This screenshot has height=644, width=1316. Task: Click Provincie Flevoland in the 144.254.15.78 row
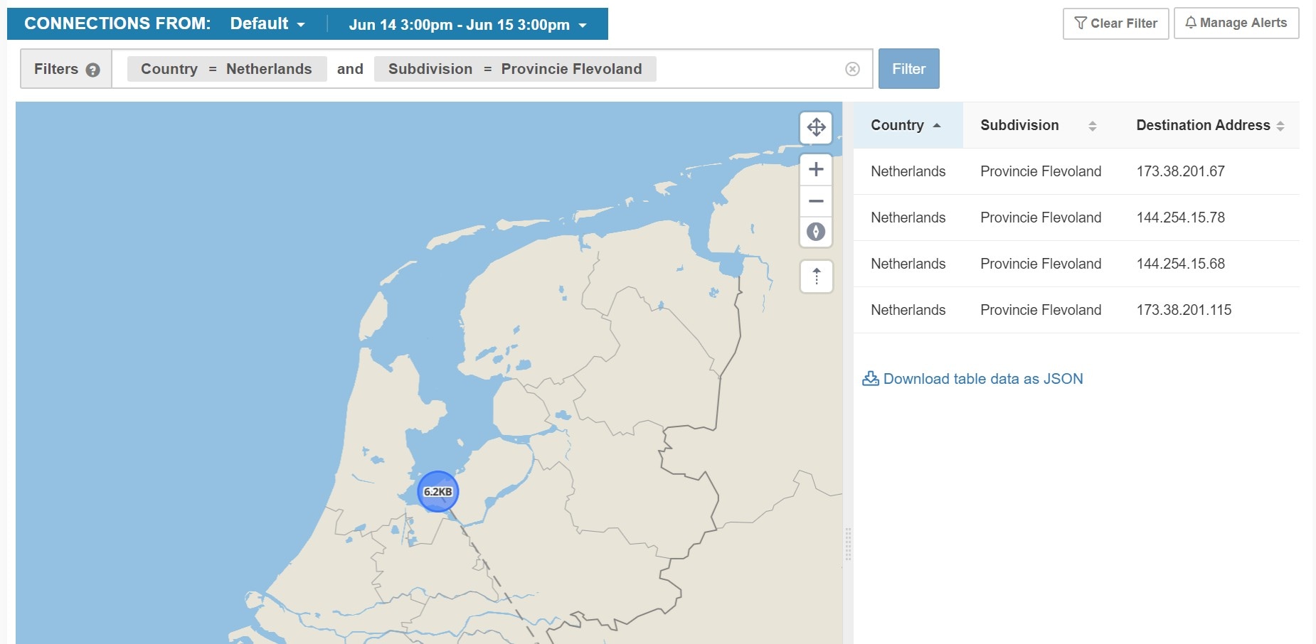click(1041, 218)
